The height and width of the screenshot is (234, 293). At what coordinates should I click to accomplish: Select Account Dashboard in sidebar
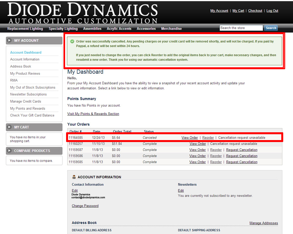click(x=26, y=52)
